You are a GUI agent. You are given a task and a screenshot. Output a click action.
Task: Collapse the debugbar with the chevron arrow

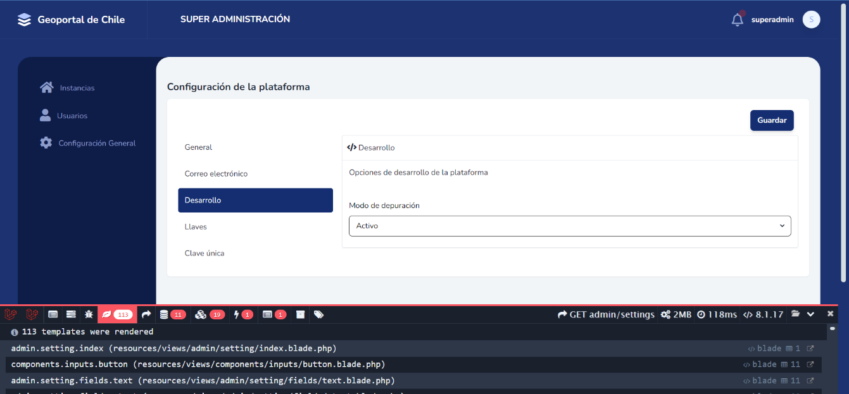click(810, 314)
